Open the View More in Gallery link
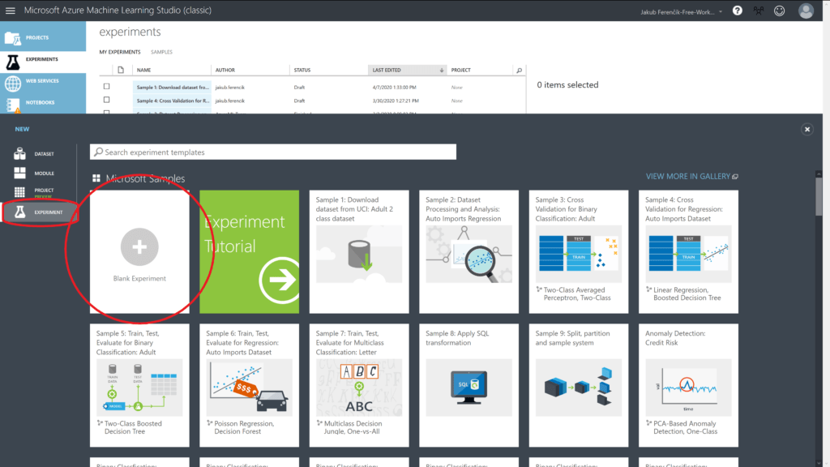 tap(691, 176)
